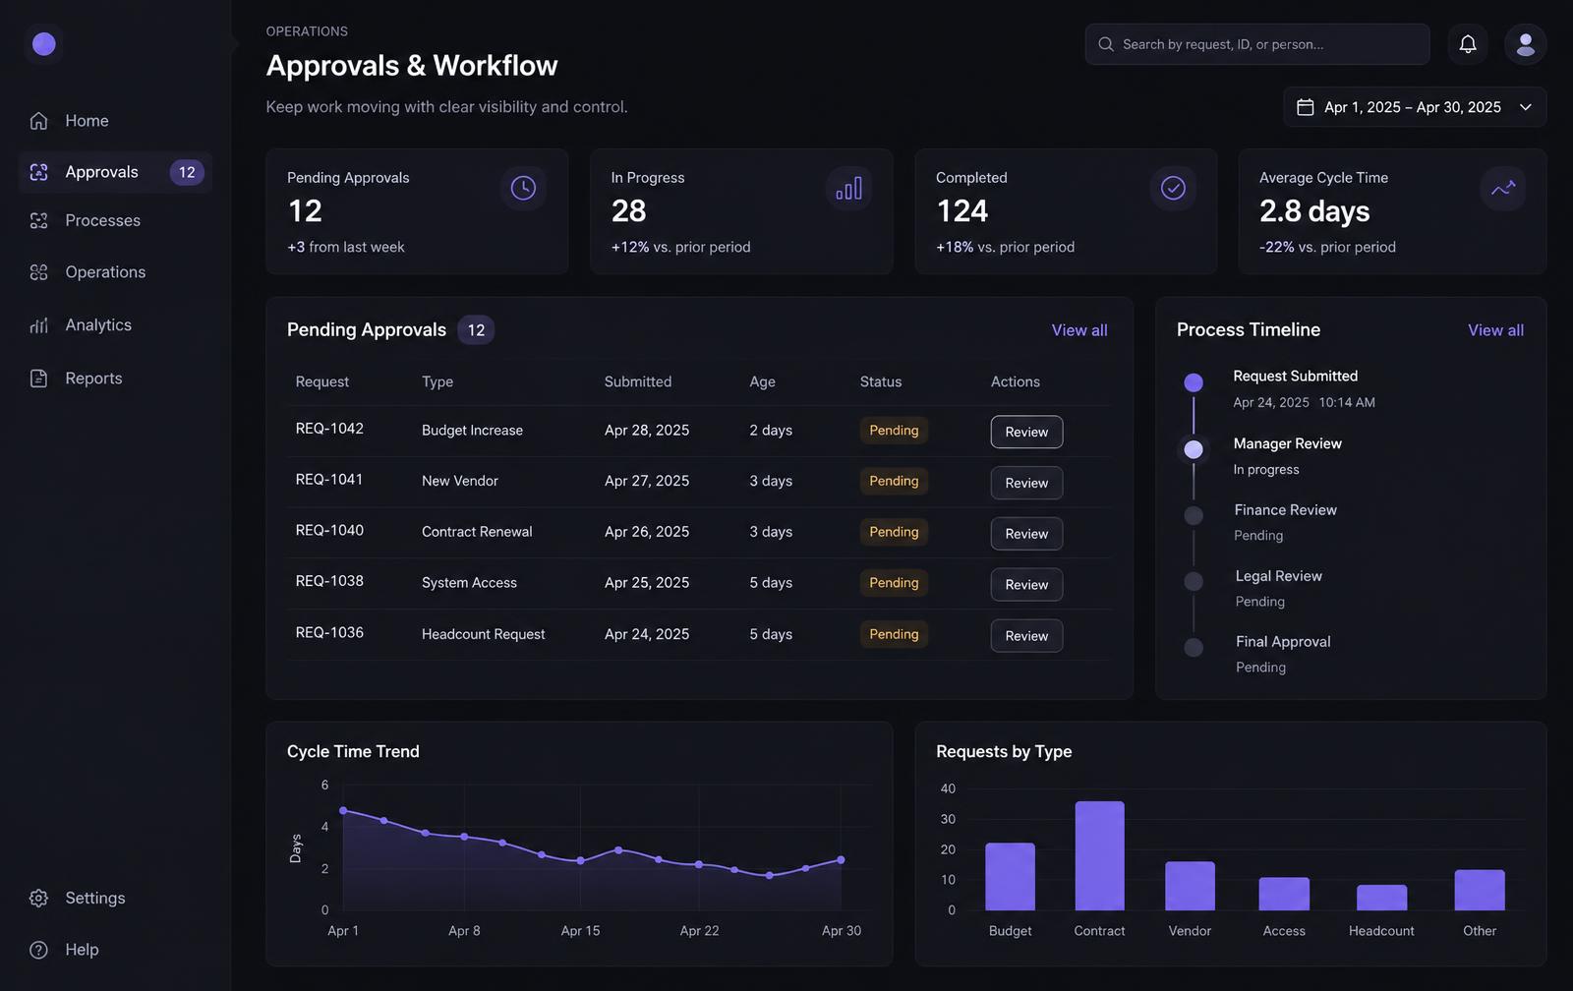This screenshot has height=991, width=1573.
Task: Click the Access bar in Requests by Type
Action: click(x=1284, y=894)
